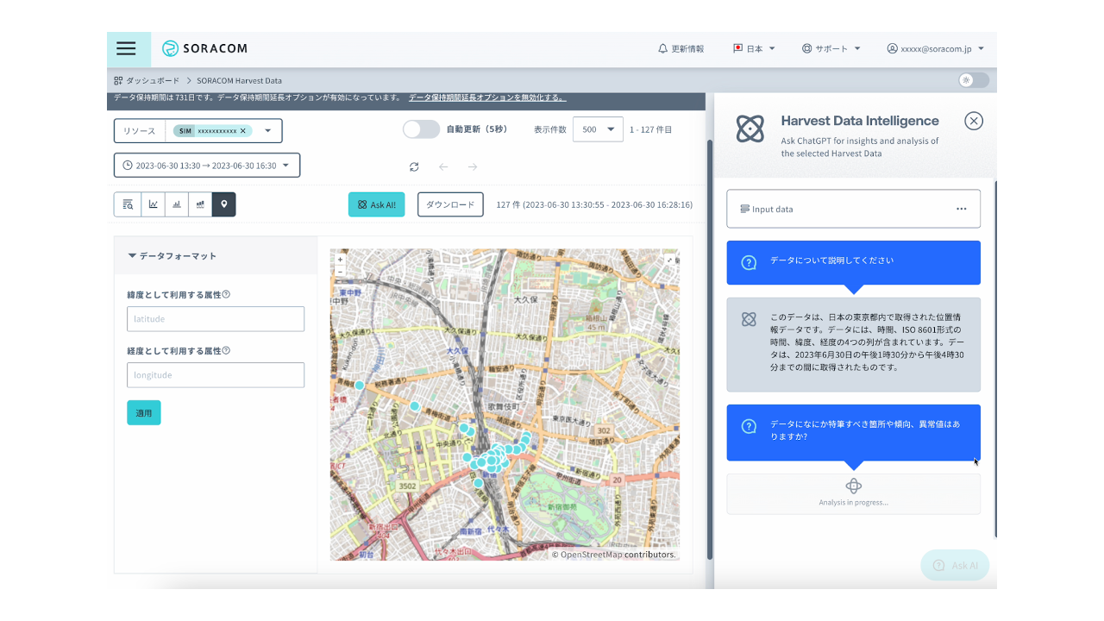
Task: Open the Input data options menu
Action: 961,208
